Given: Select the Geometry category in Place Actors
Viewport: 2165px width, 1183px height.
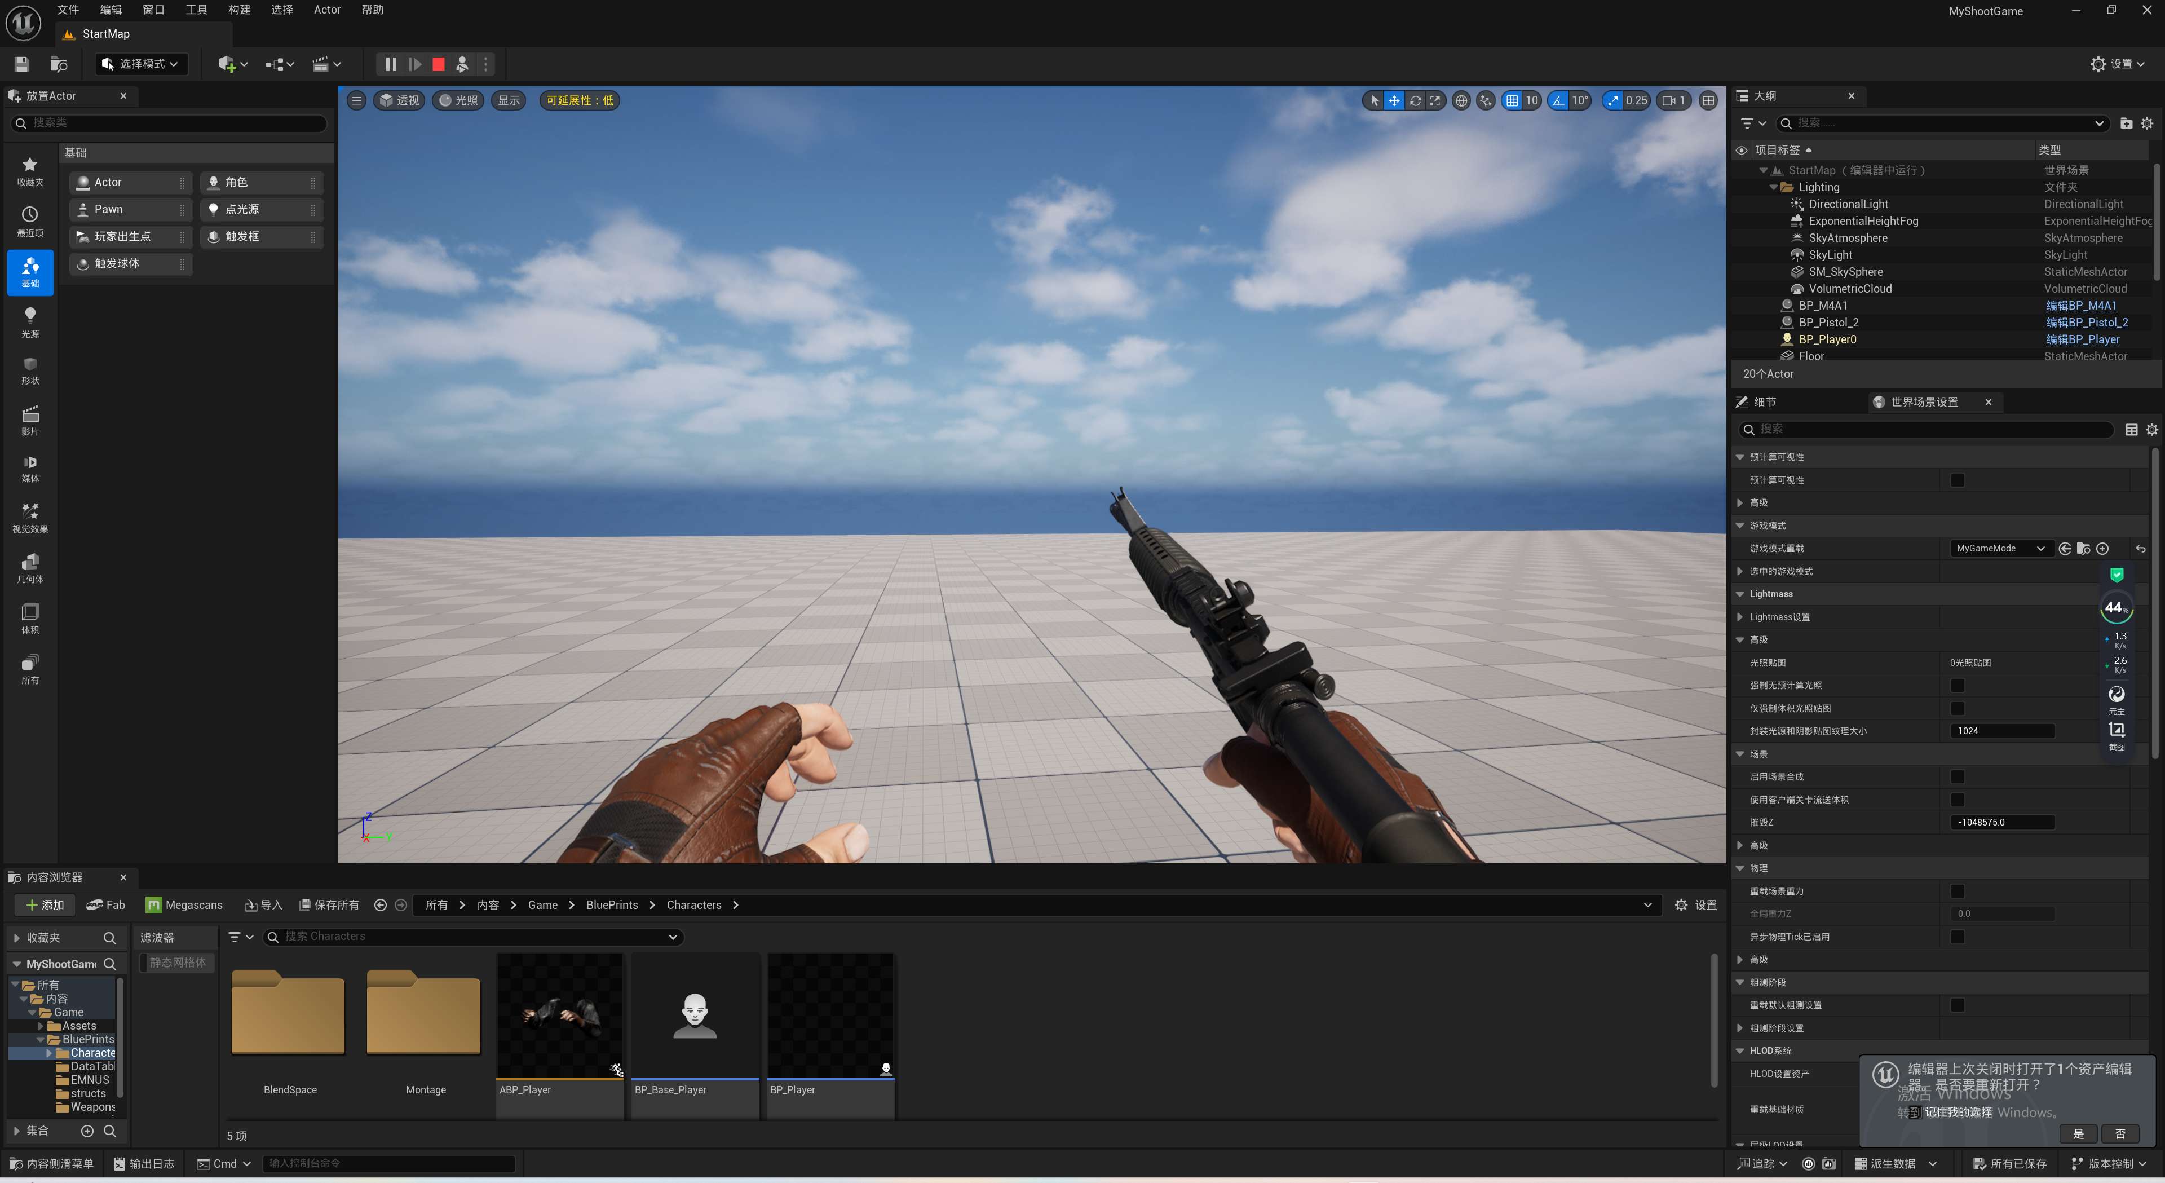Looking at the screenshot, I should point(30,568).
